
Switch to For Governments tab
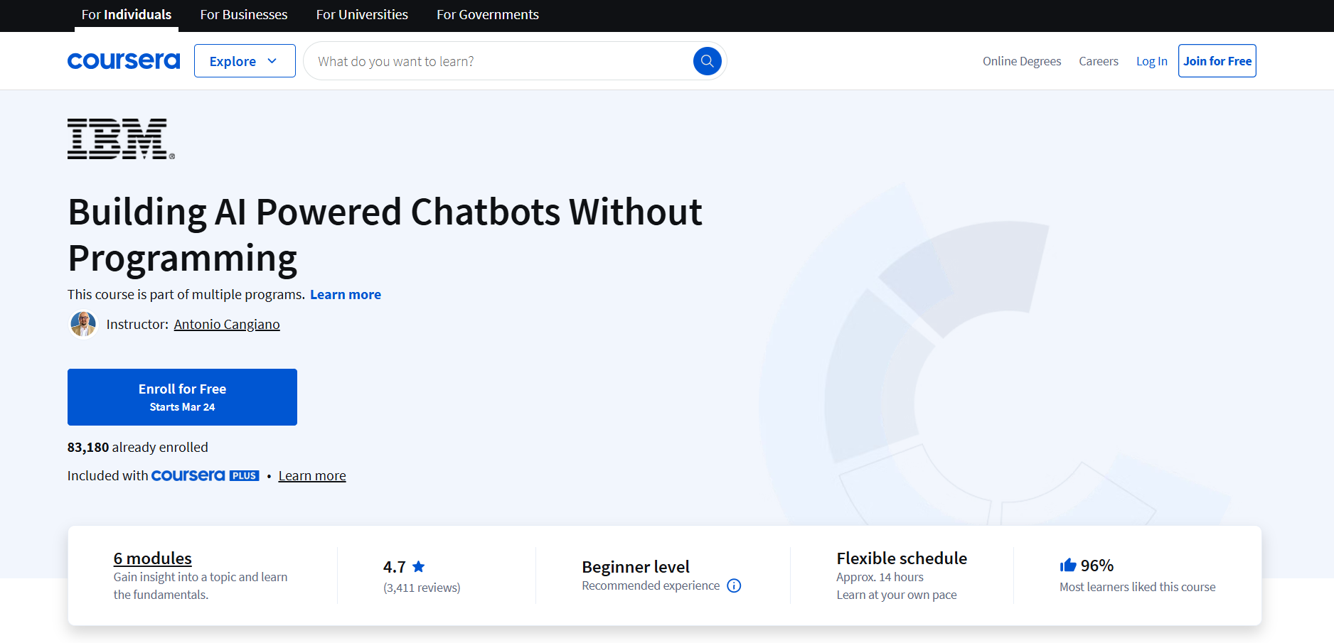(x=488, y=15)
